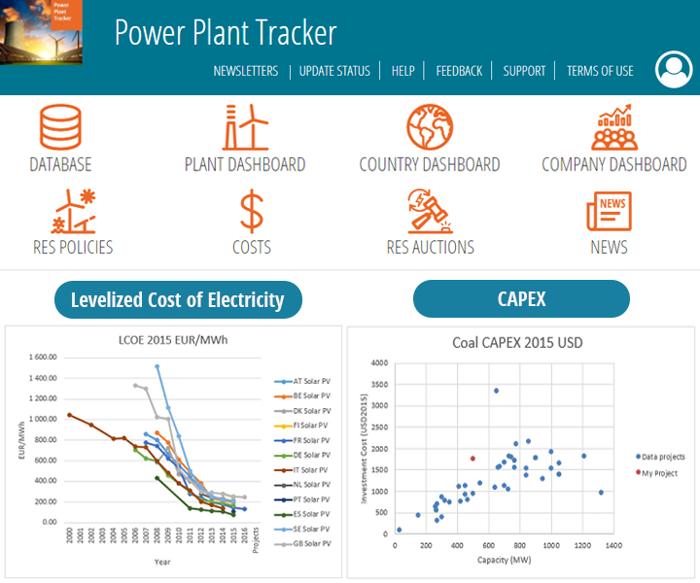Open the Country Dashboard globe icon
Image resolution: width=700 pixels, height=583 pixels.
429,127
